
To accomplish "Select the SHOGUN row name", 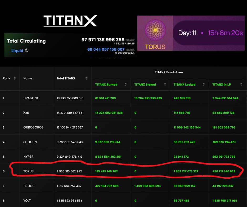I will pyautogui.click(x=30, y=142).
